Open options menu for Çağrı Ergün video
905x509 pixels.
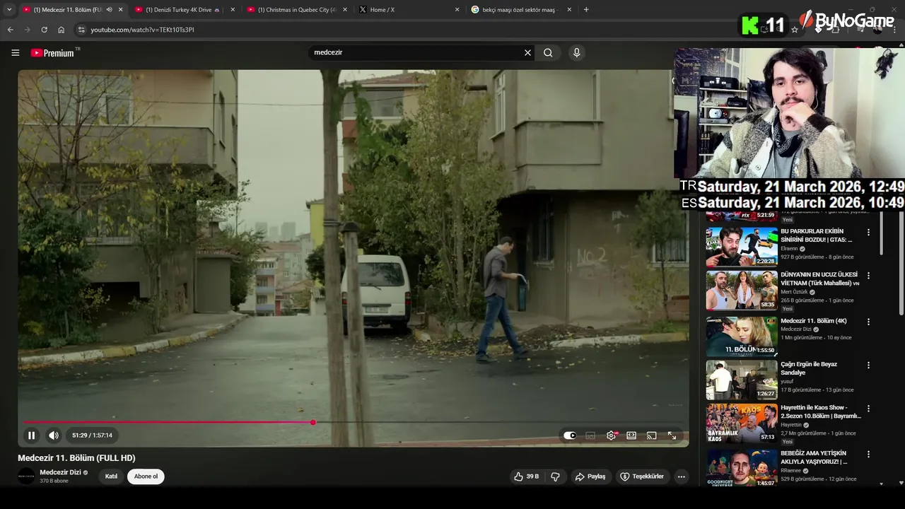tap(868, 365)
